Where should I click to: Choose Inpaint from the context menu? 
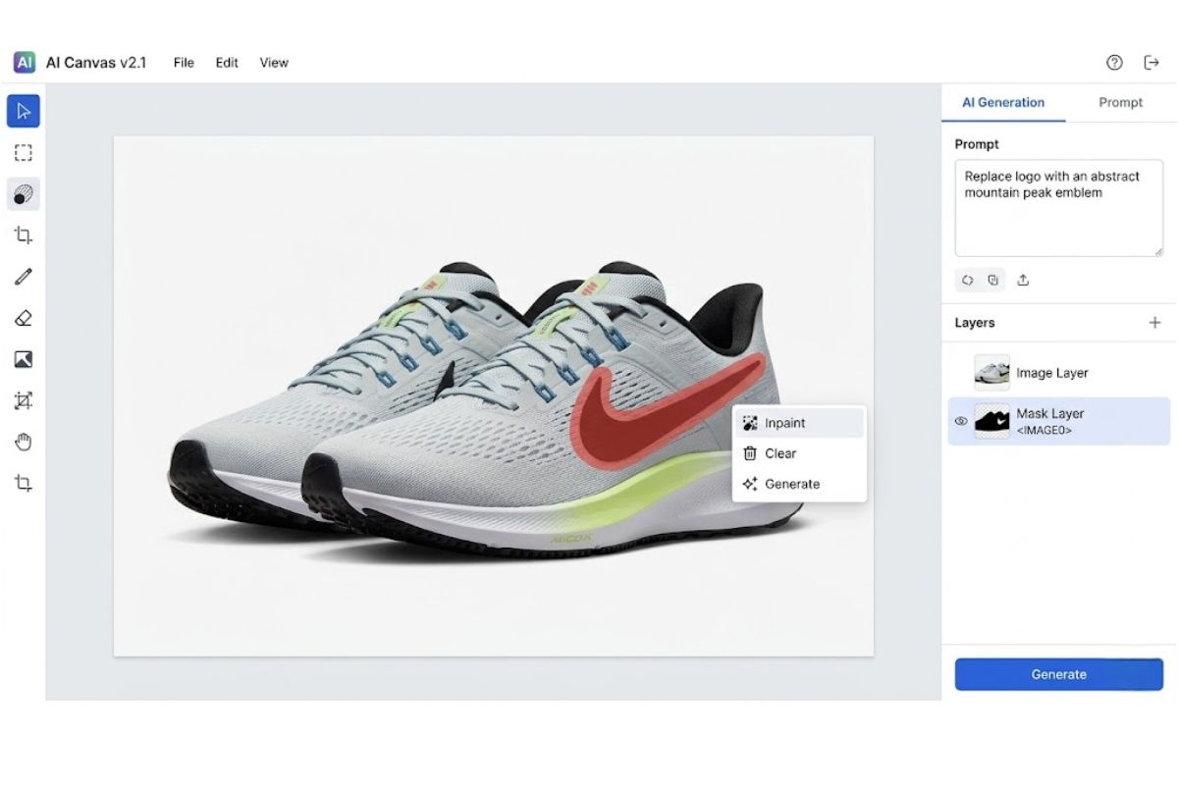point(799,423)
